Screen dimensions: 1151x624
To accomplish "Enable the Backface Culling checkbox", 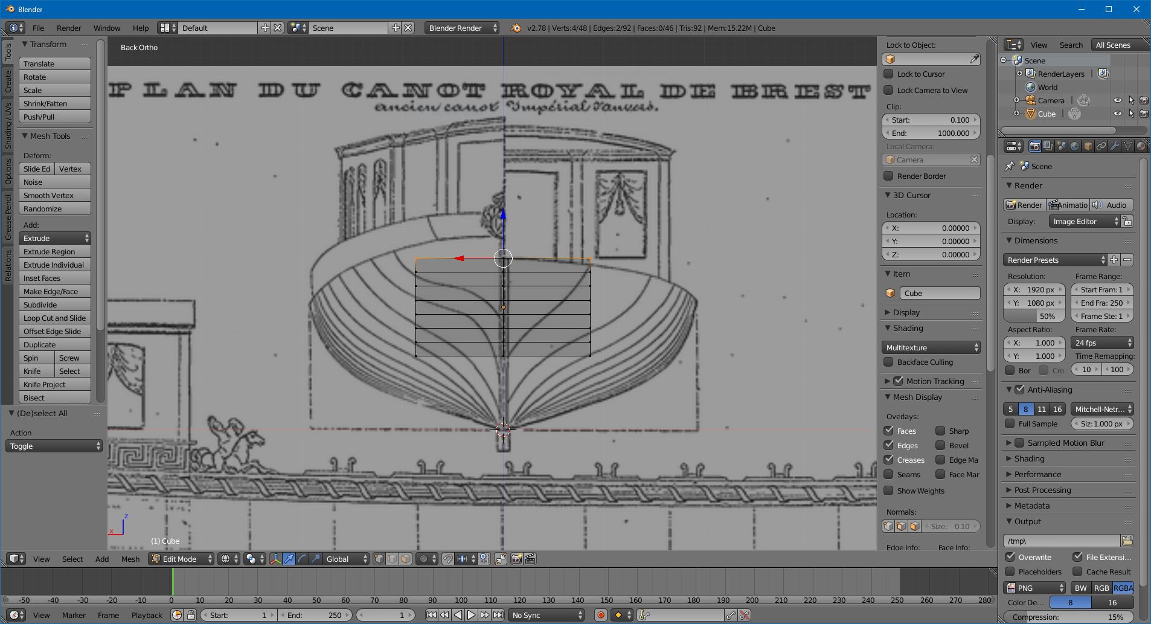I will point(888,362).
